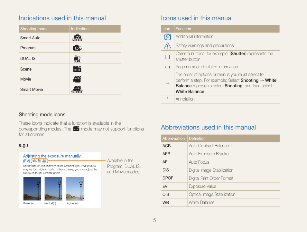Click the 'Shooting mode icons' subheading

click(x=42, y=114)
